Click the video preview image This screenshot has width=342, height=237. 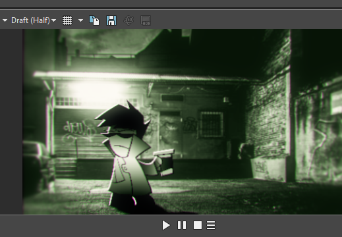(x=183, y=122)
